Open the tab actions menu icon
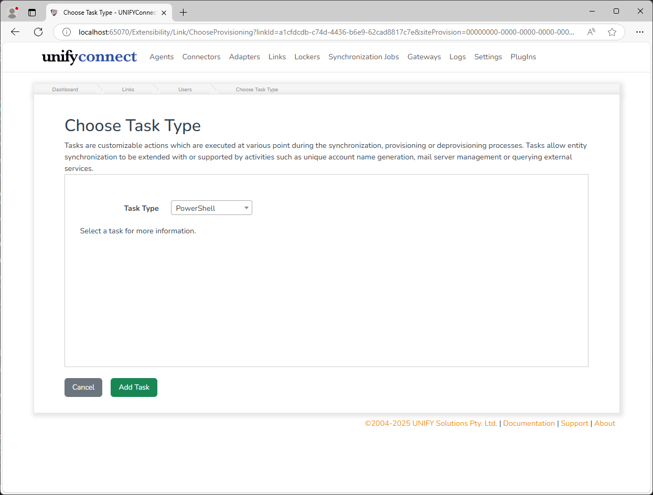This screenshot has width=653, height=495. click(32, 12)
